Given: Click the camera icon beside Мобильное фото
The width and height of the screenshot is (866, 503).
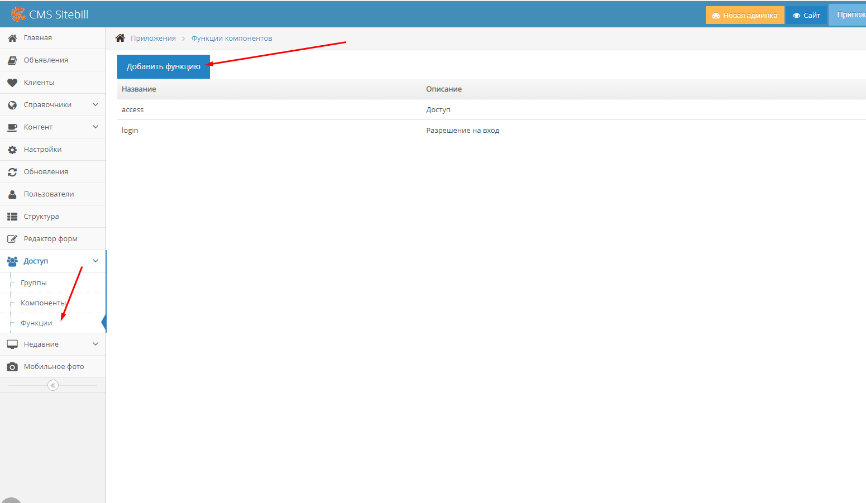Looking at the screenshot, I should (12, 367).
